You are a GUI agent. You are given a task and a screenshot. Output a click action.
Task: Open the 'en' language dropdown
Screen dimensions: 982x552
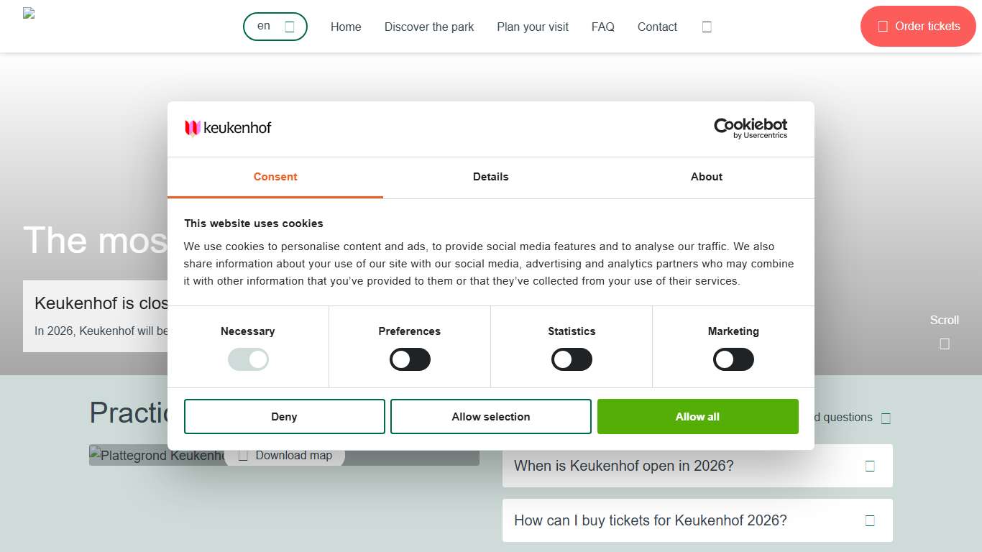tap(275, 27)
